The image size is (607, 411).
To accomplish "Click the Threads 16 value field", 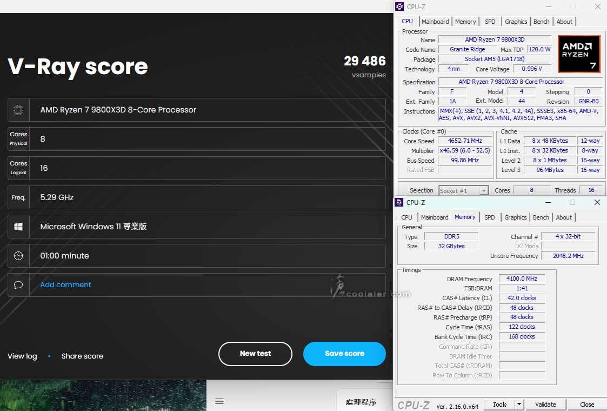I will pos(591,190).
